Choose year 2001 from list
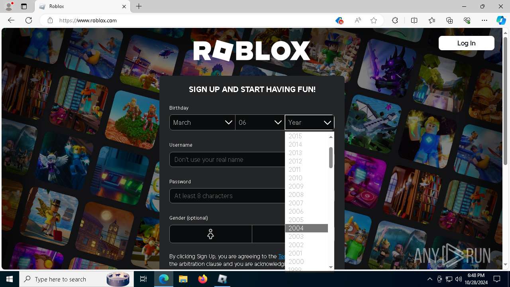 click(306, 253)
